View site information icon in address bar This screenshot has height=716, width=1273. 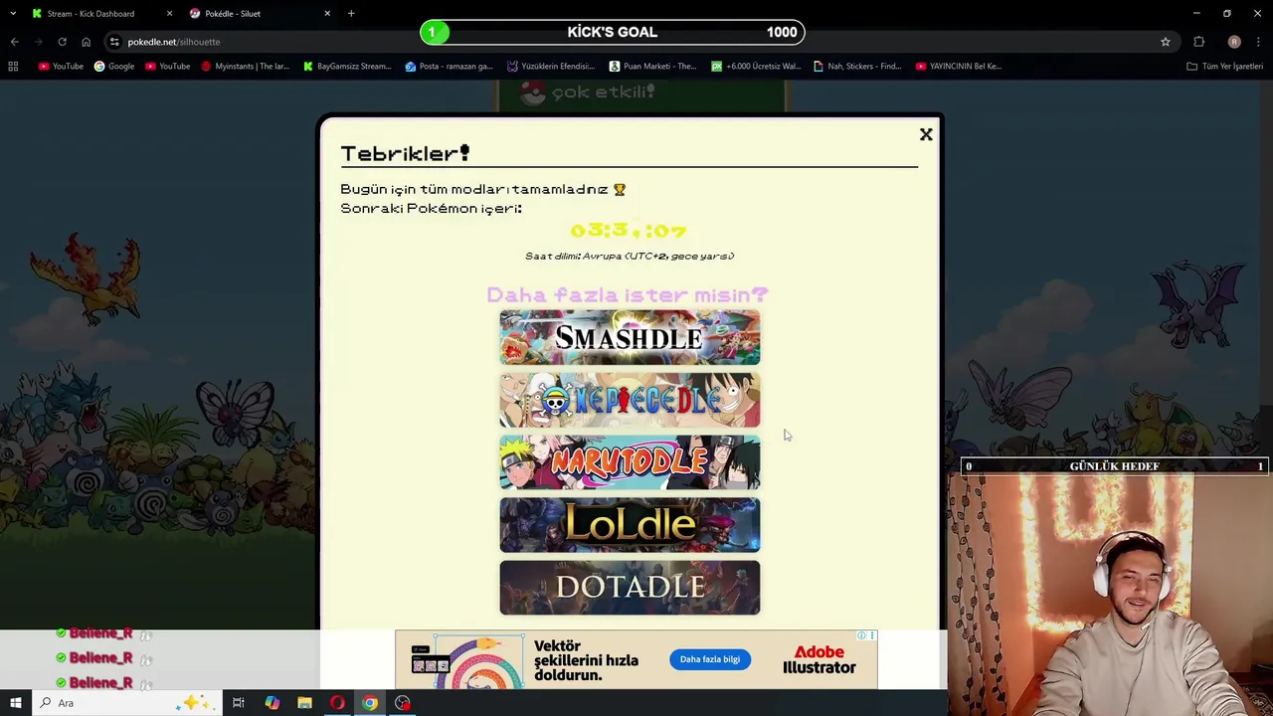115,42
